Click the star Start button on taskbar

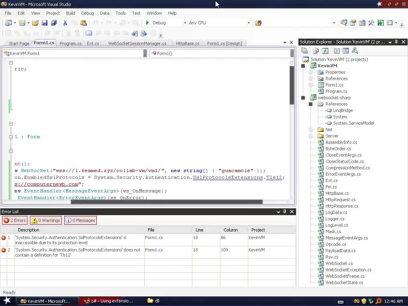pyautogui.click(x=7, y=301)
